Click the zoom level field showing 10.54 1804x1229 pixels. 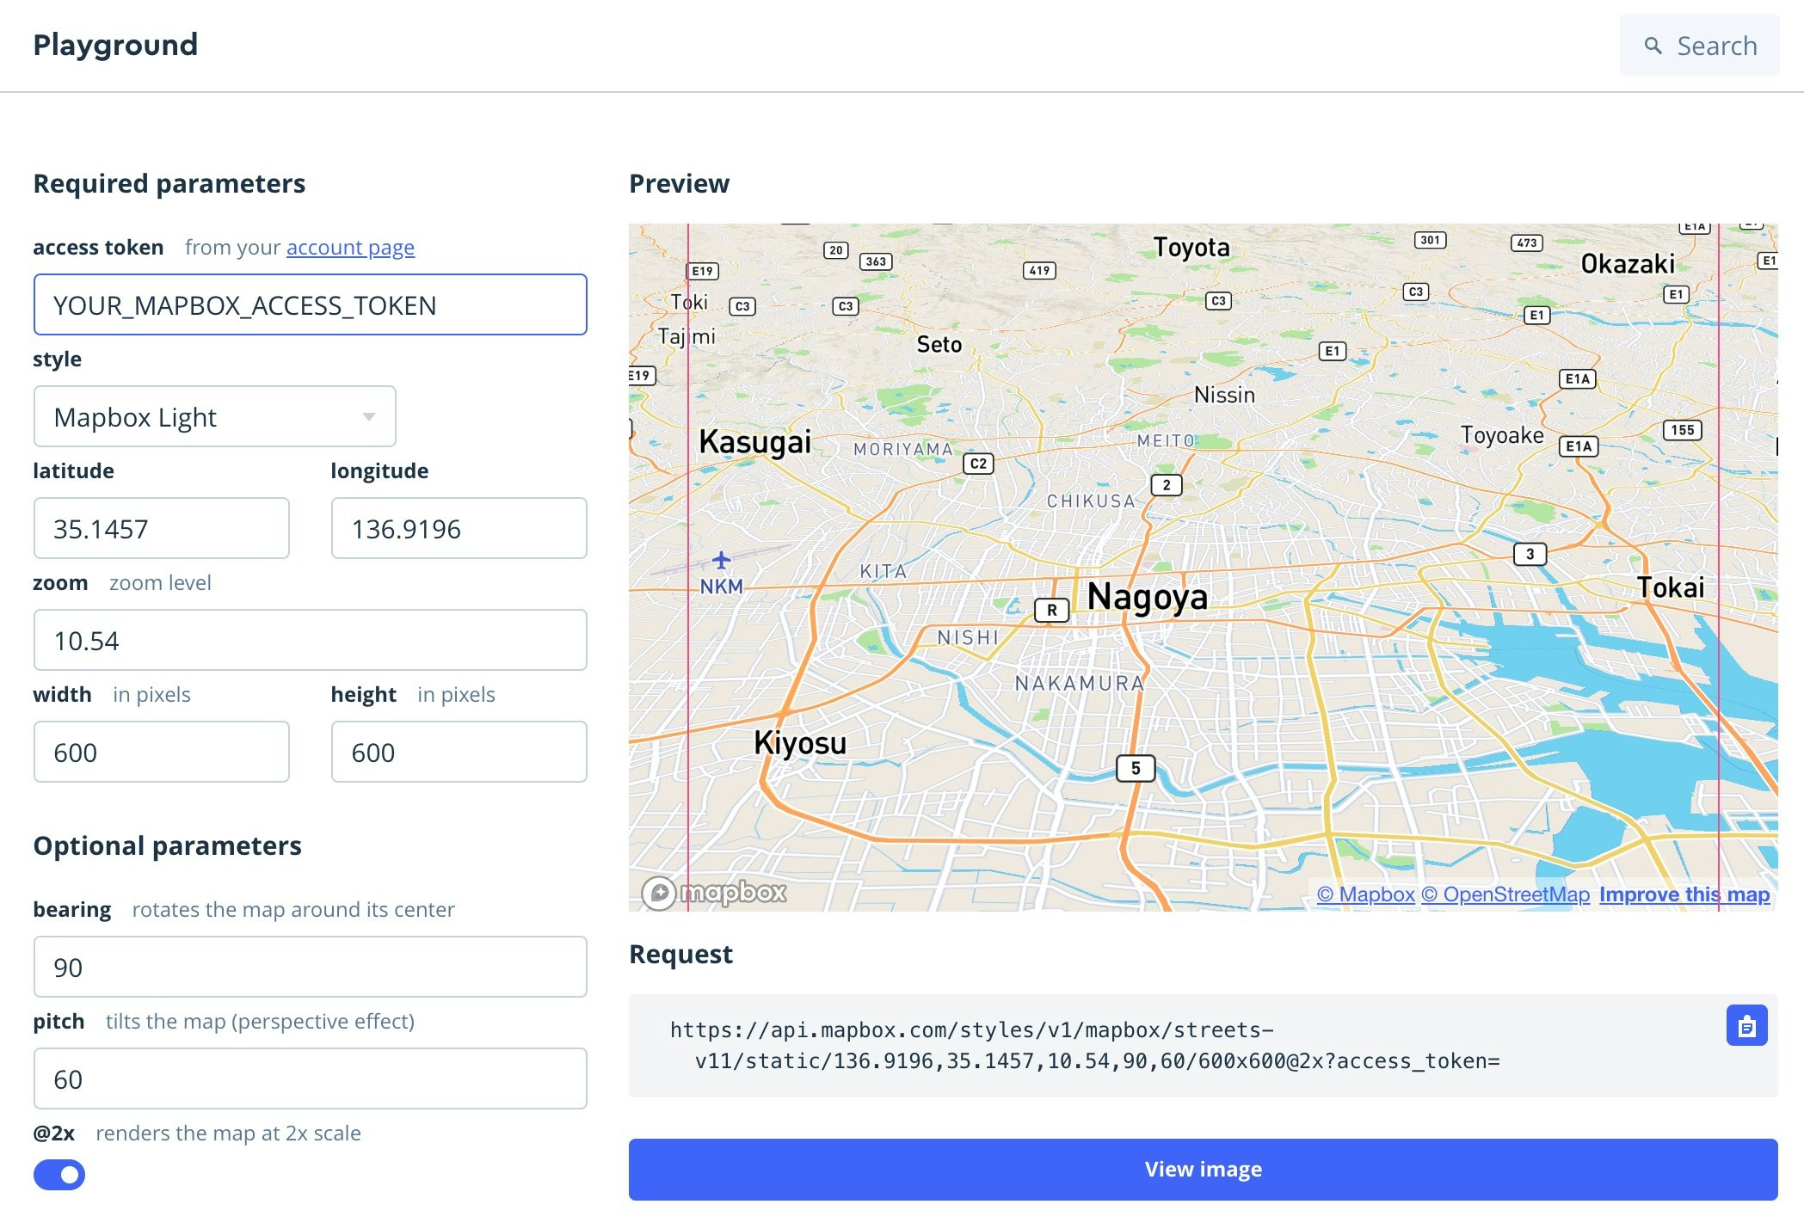point(311,640)
